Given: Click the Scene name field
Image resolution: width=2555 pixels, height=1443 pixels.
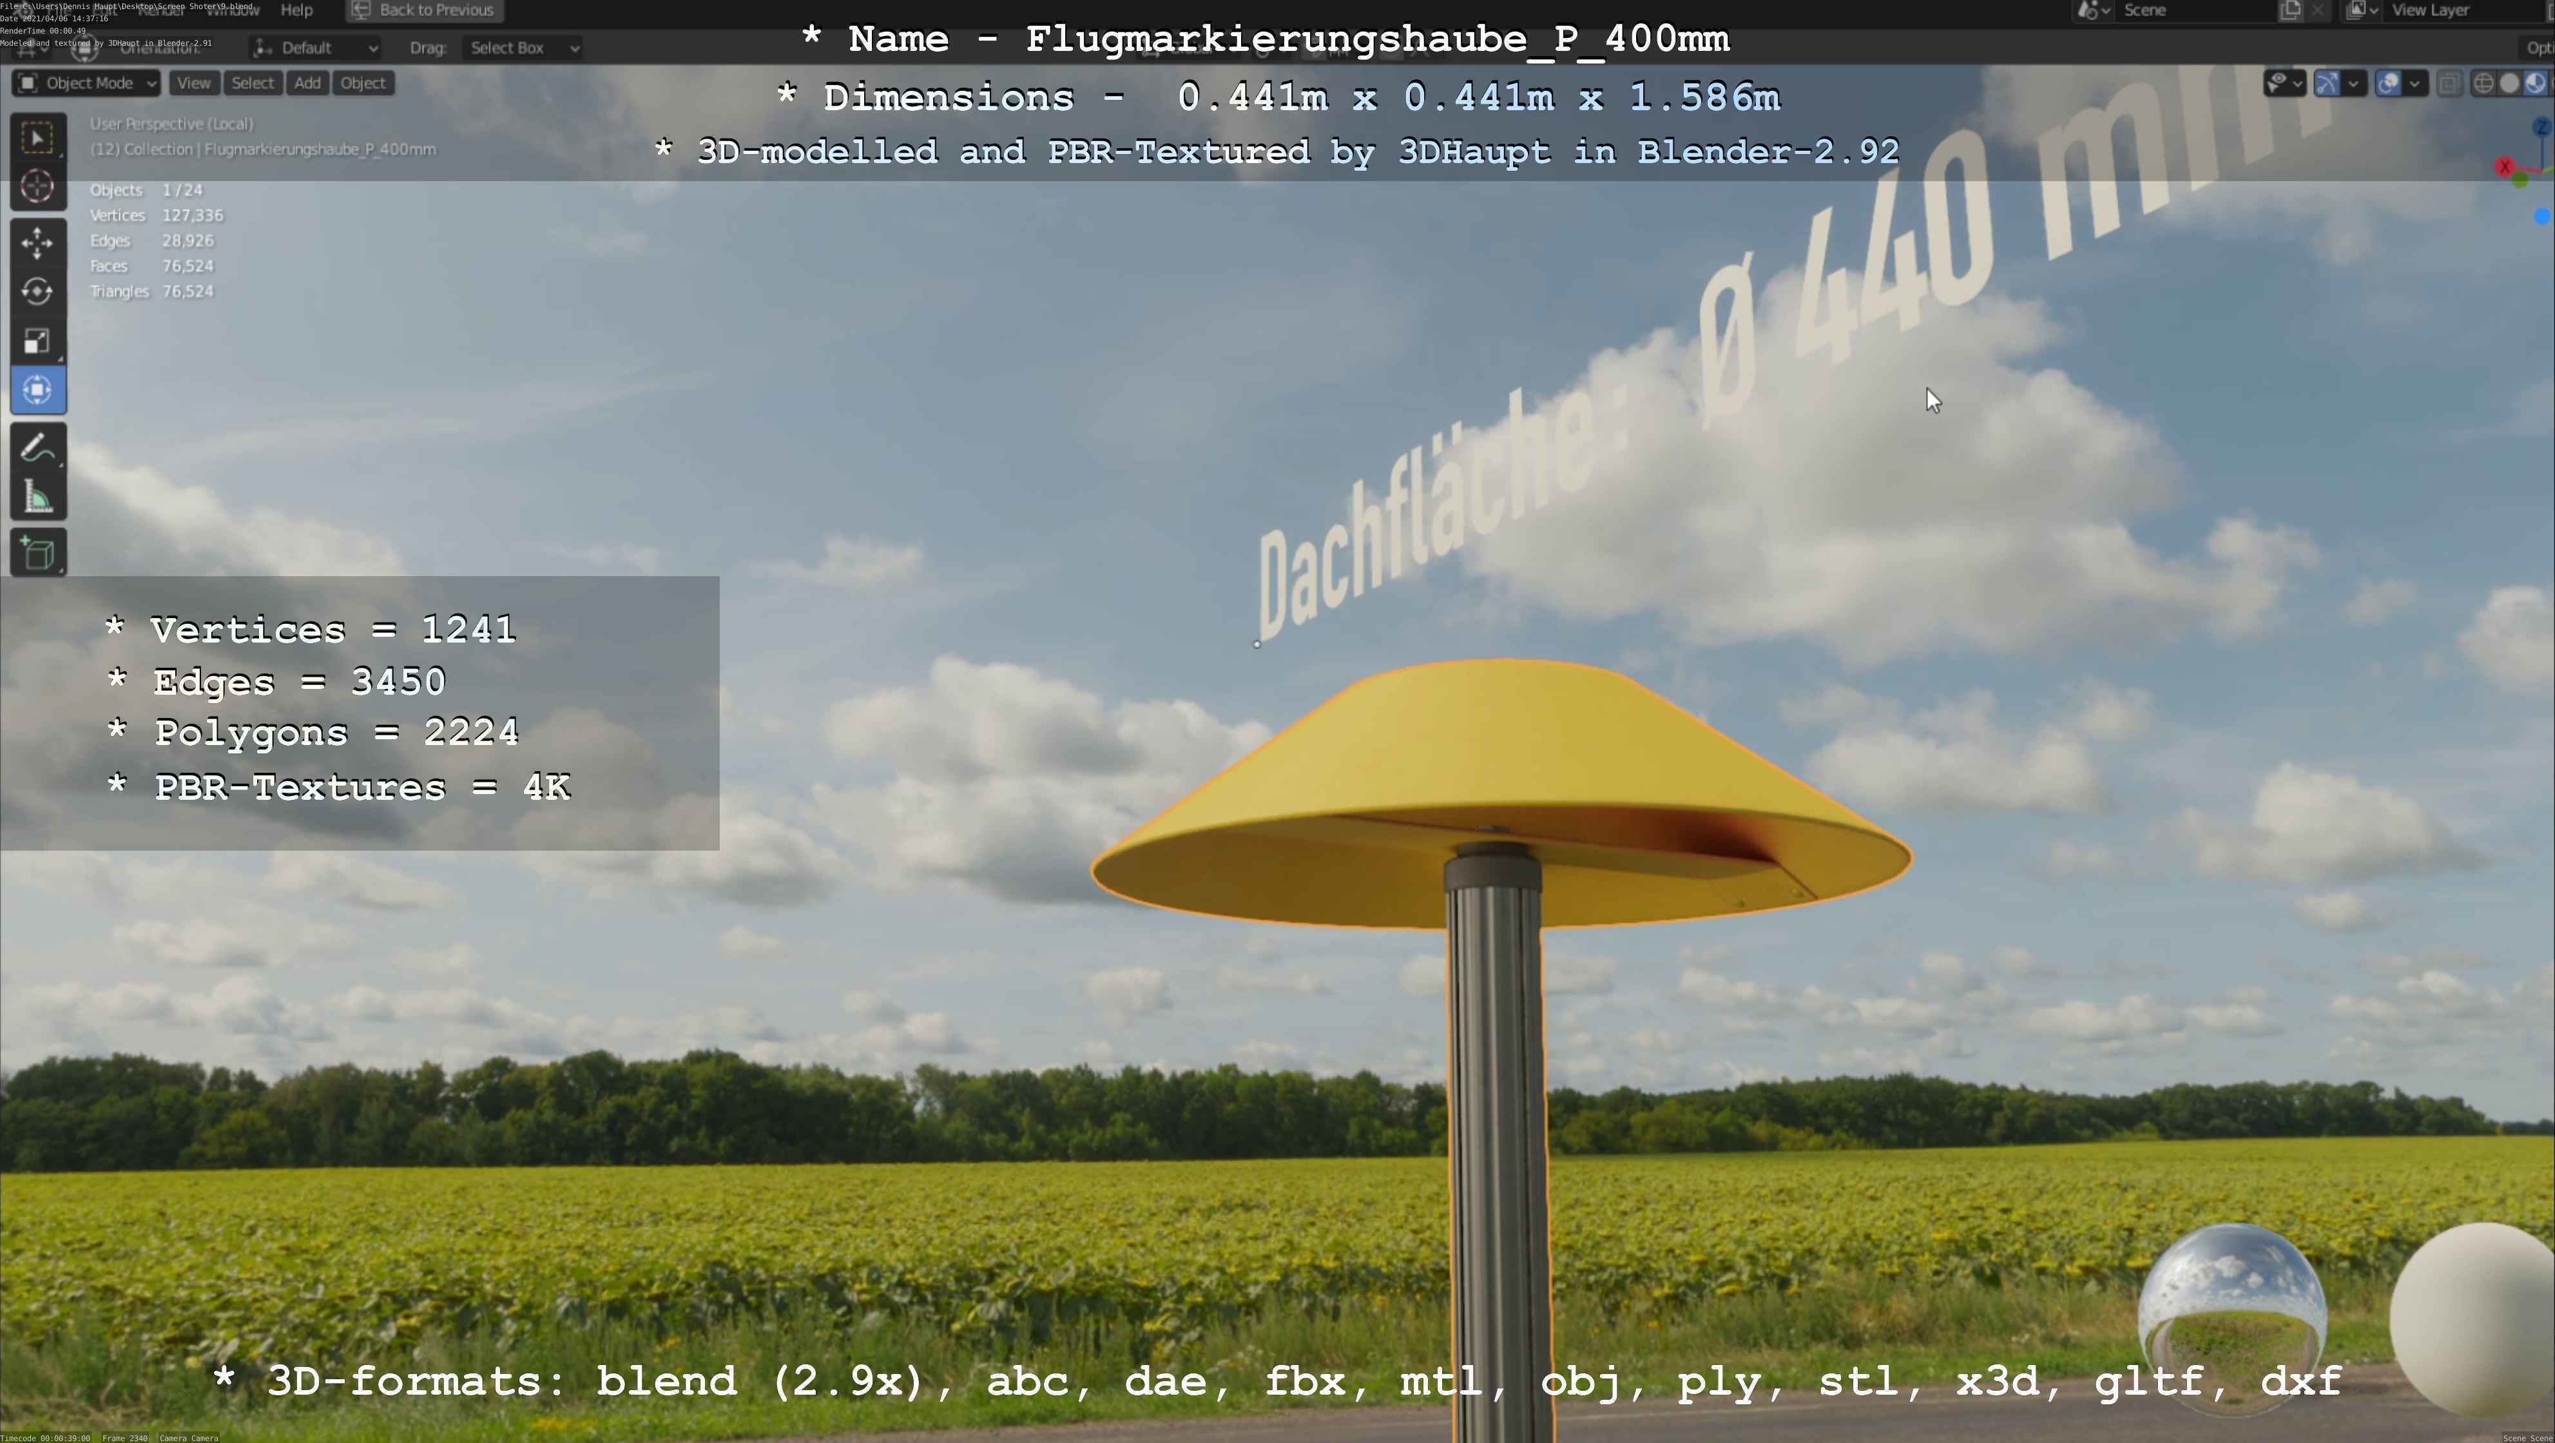Looking at the screenshot, I should tap(2196, 10).
